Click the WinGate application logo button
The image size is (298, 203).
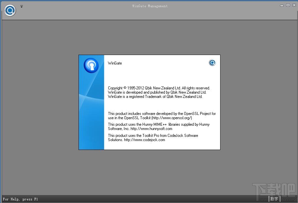click(x=10, y=10)
